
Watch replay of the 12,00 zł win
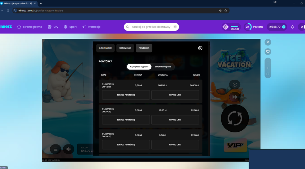tap(126, 120)
